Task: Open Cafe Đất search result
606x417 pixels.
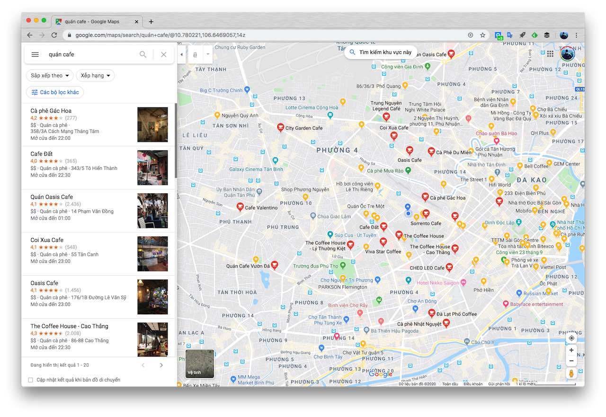Action: pos(98,168)
